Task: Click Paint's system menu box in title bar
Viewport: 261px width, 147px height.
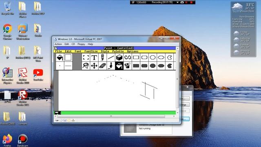Action: tap(55, 48)
